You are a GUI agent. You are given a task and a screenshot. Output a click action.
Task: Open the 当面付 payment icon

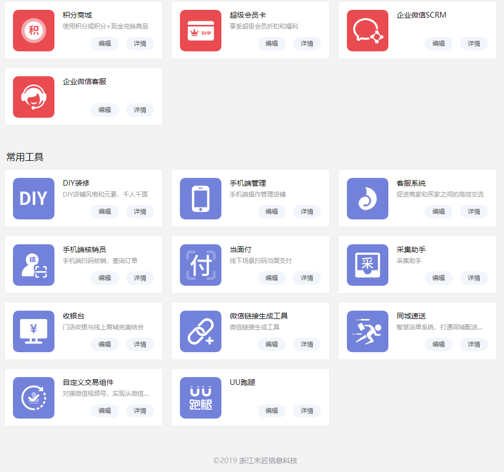[201, 265]
